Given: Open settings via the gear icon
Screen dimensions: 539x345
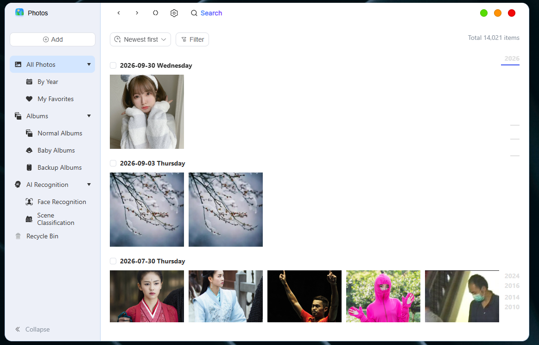Looking at the screenshot, I should pos(174,13).
